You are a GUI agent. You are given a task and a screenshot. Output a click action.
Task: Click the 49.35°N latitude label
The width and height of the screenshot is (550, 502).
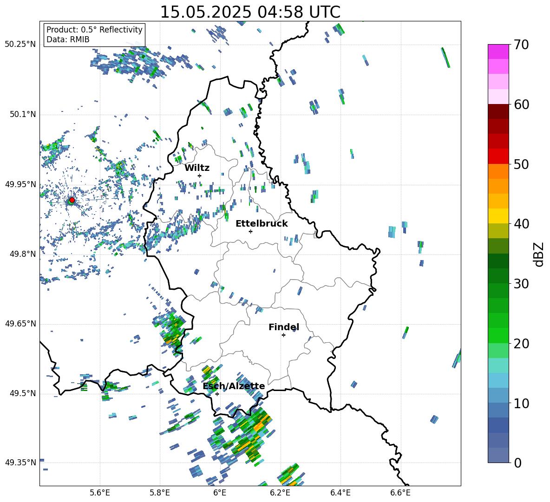coord(20,463)
